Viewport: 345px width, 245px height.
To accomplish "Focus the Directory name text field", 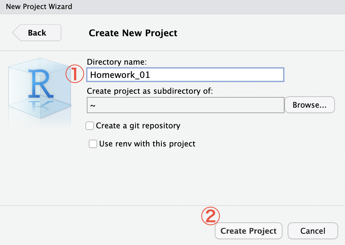I will [x=185, y=75].
